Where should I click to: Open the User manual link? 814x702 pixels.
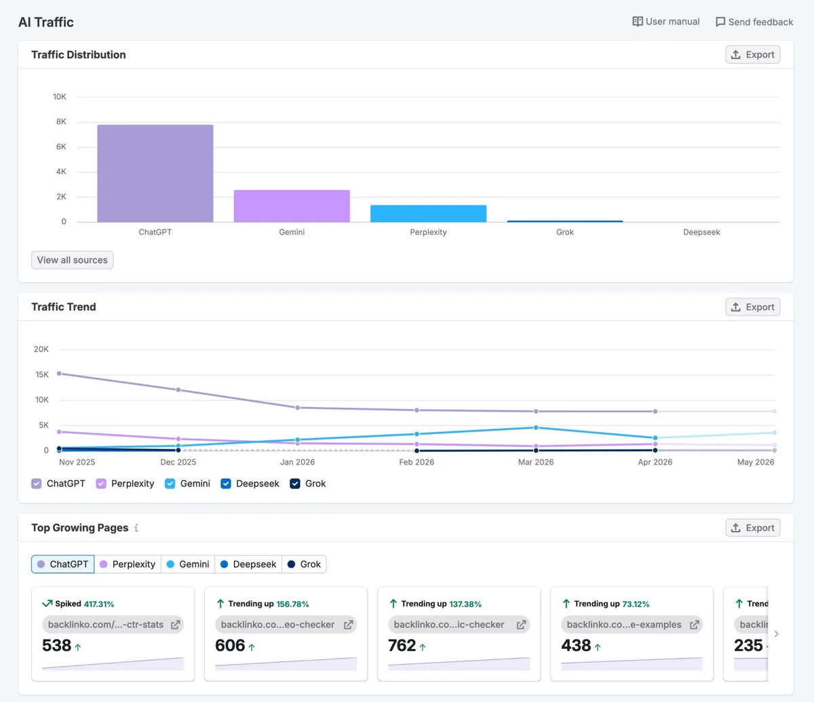point(666,22)
